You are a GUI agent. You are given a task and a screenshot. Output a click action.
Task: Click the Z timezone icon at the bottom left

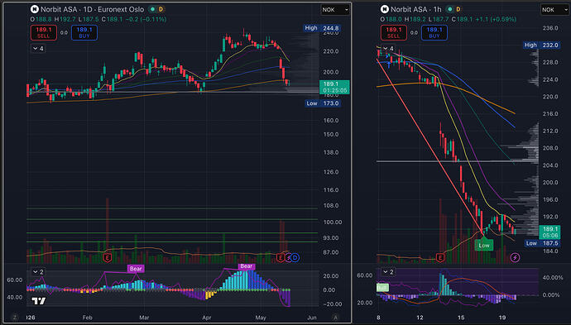tap(15, 318)
